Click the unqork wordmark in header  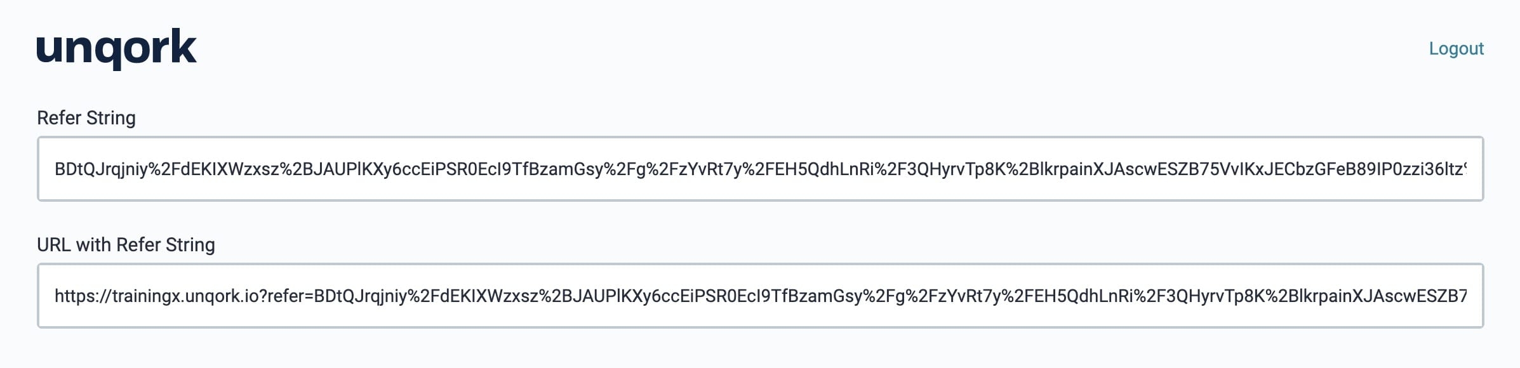117,48
